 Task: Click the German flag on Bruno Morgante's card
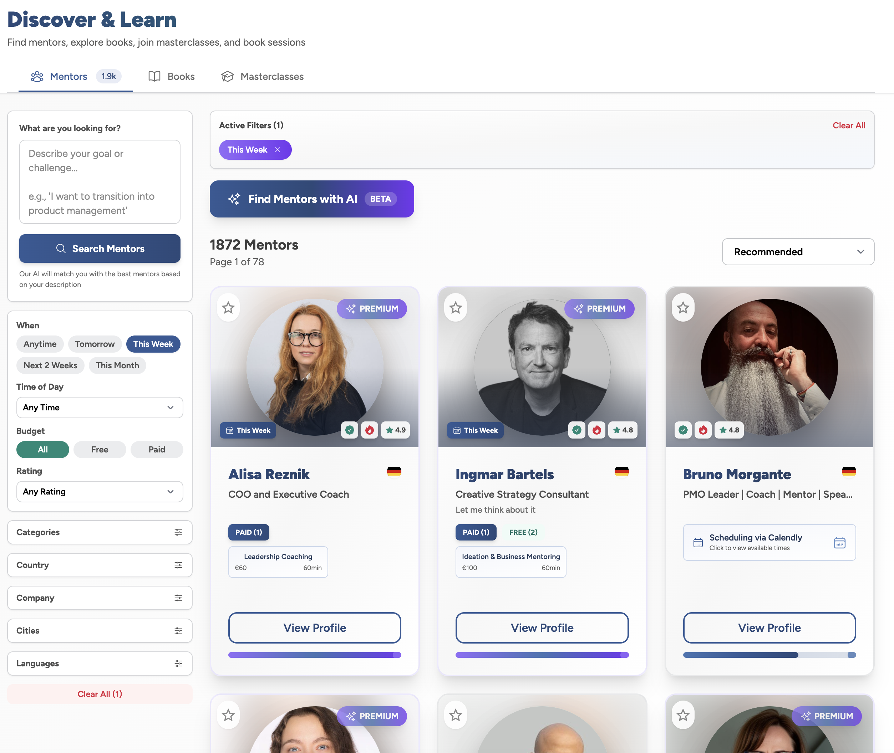pos(849,472)
